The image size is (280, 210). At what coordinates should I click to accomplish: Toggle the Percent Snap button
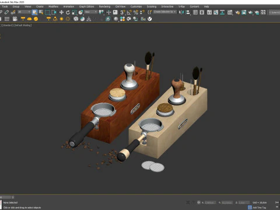click(136, 12)
